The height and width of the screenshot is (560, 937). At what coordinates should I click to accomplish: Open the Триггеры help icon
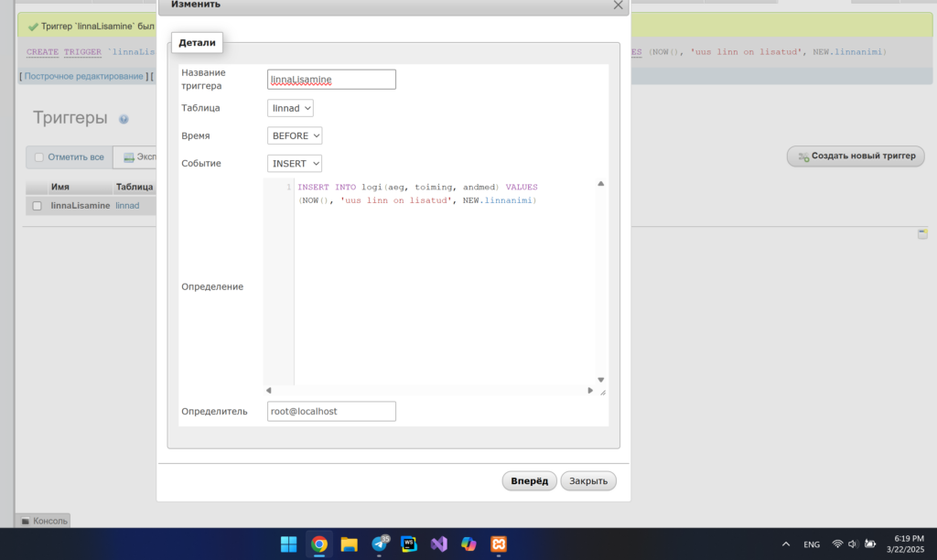(124, 119)
